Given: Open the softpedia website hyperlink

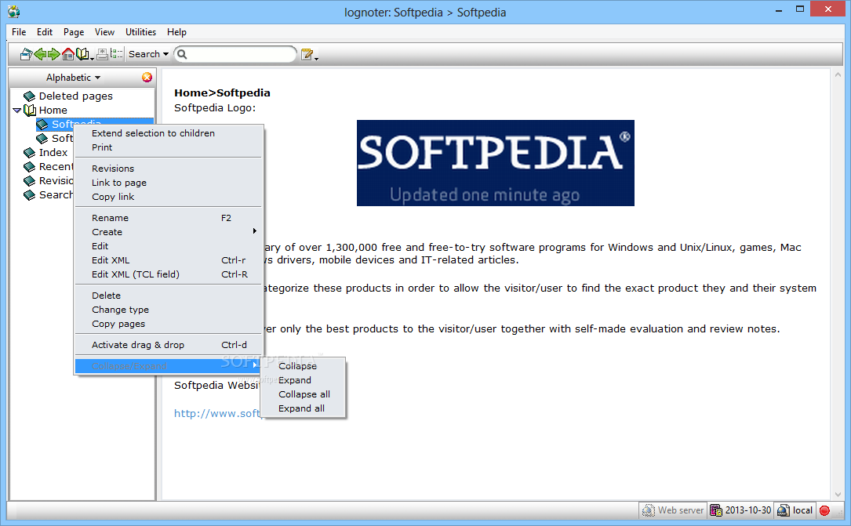Looking at the screenshot, I should pos(217,413).
